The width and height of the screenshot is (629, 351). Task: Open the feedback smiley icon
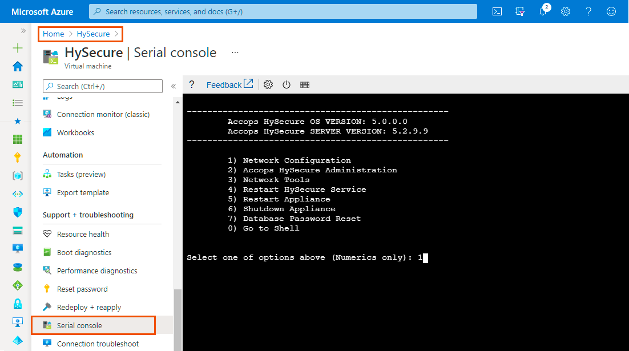(x=611, y=11)
